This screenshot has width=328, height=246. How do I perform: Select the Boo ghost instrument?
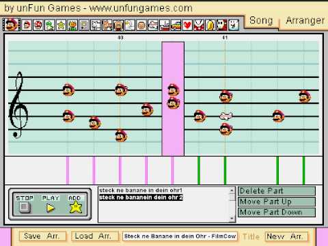click(234, 25)
